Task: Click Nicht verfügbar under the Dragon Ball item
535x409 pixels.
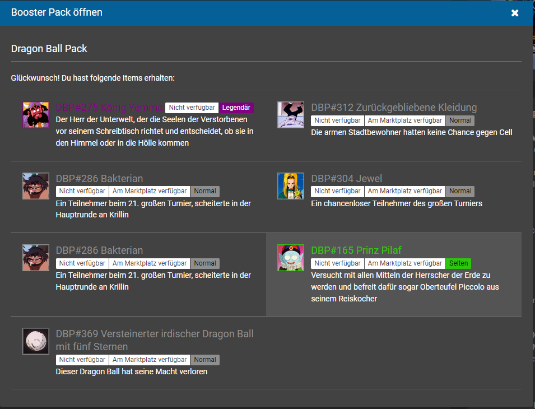Action: point(82,360)
